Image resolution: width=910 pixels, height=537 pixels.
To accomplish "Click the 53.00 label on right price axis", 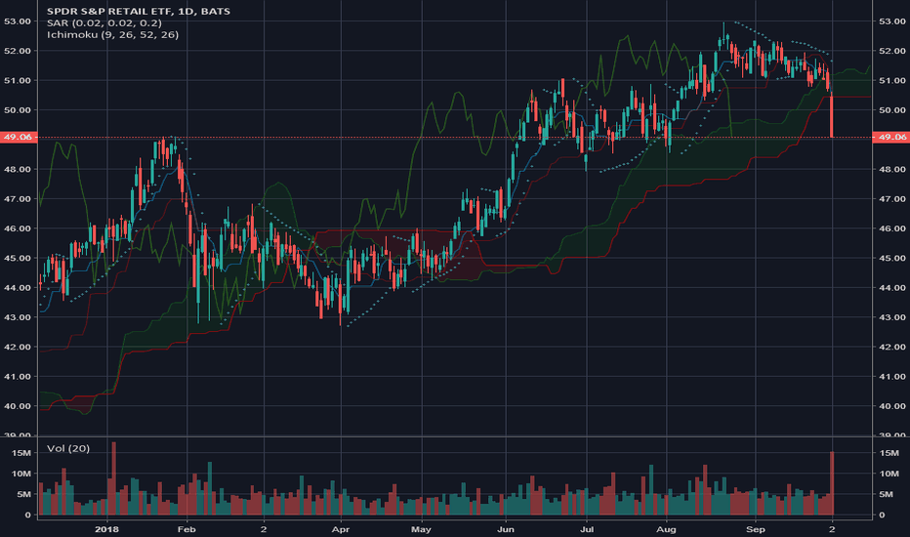I will [892, 21].
